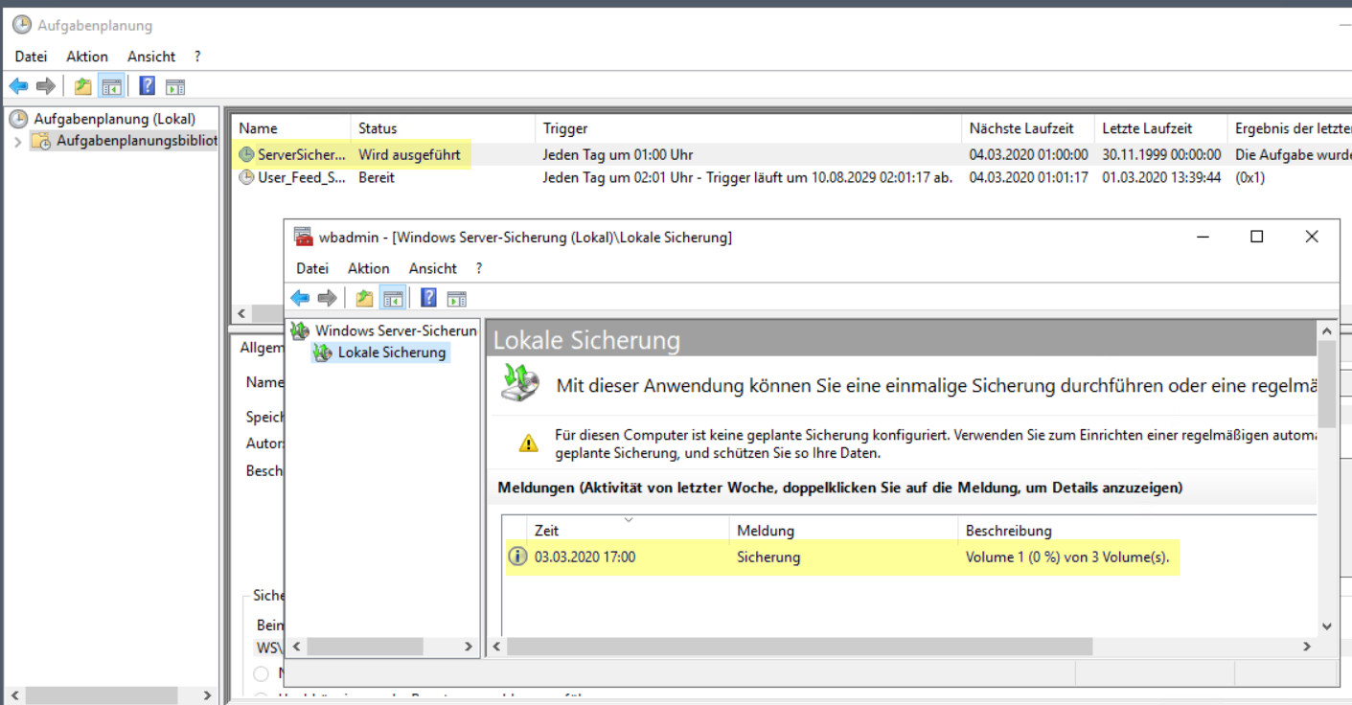Image resolution: width=1352 pixels, height=705 pixels.
Task: Select Aufgabenplanung (Lokal) tree root
Action: tap(114, 119)
